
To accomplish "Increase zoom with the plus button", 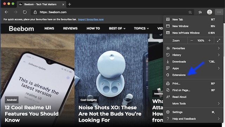I will 210,40.
